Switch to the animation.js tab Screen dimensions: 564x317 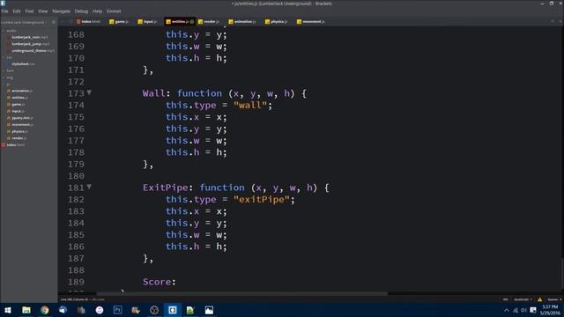click(x=242, y=21)
